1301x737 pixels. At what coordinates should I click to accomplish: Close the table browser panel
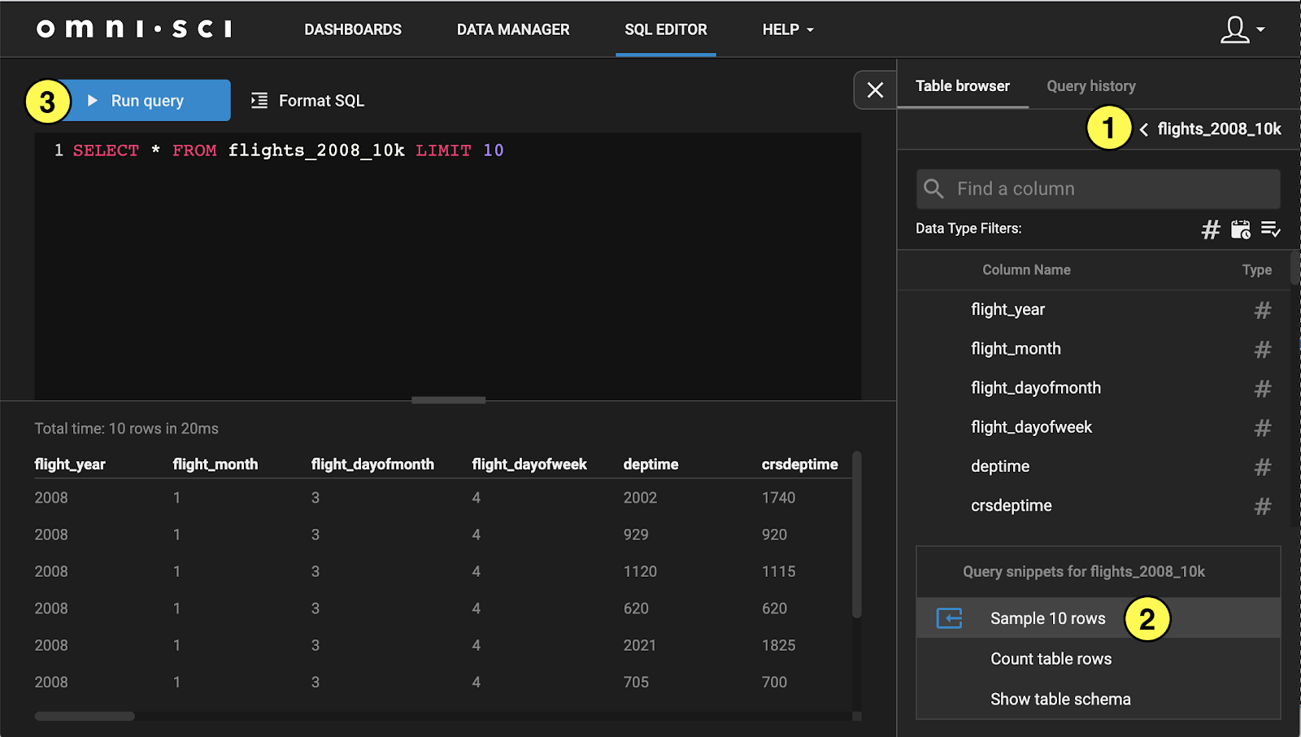[875, 89]
